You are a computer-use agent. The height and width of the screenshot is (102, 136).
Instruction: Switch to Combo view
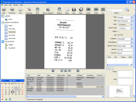88,9
